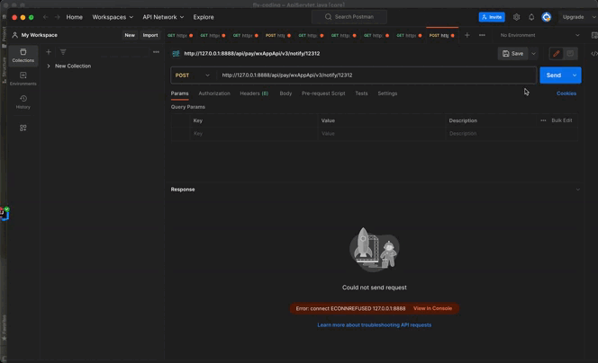Switch to the Headers tab
Image resolution: width=598 pixels, height=363 pixels.
254,93
